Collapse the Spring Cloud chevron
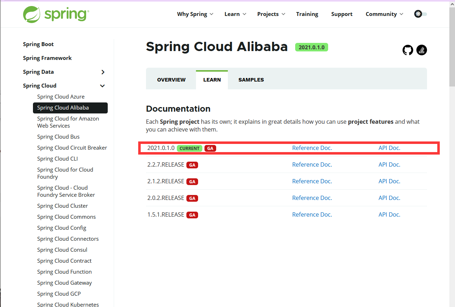The image size is (455, 307). 102,86
